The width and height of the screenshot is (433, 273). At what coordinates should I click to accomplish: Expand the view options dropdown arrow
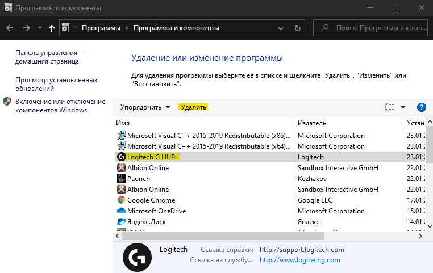click(x=403, y=107)
